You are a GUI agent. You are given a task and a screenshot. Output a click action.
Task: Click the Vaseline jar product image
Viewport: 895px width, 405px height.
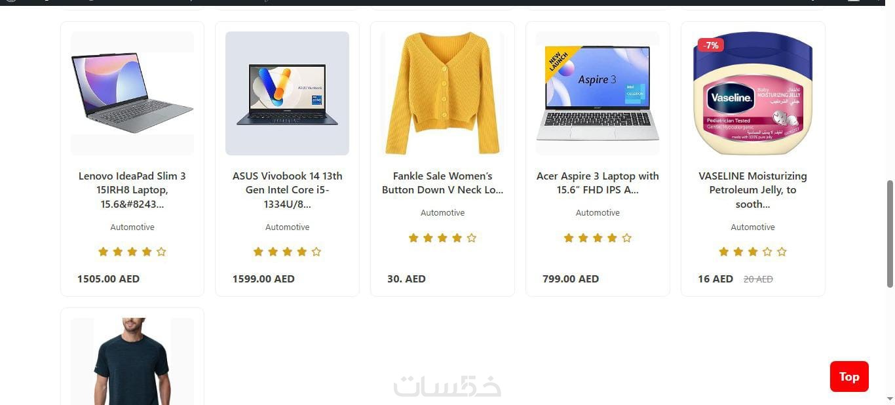pyautogui.click(x=753, y=93)
